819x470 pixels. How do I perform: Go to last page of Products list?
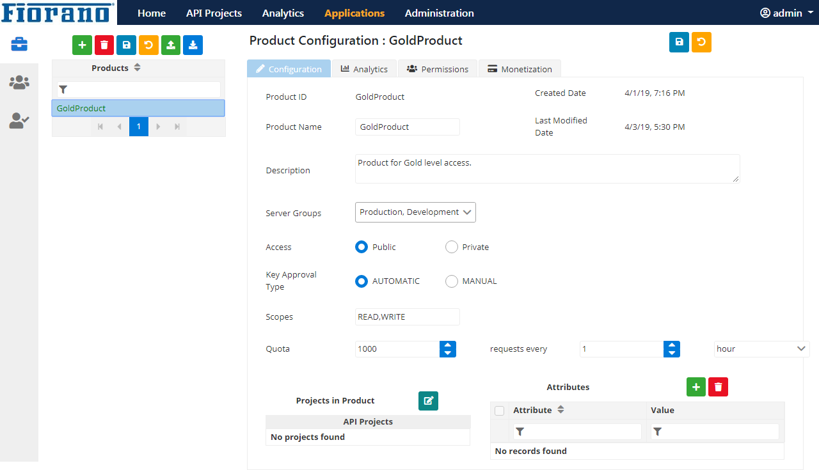point(177,127)
